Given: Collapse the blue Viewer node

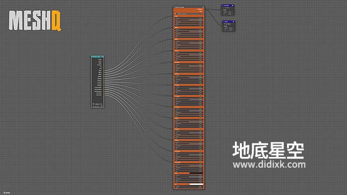Looking at the screenshot, I should 224,22.
